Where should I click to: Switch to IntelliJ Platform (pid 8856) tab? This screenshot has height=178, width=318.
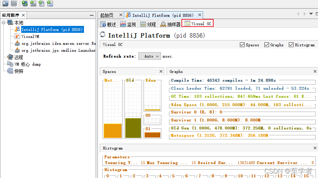[163, 15]
